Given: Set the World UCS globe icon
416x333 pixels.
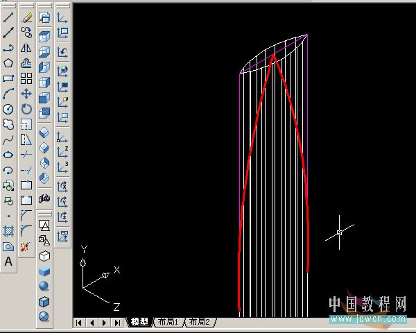Looking at the screenshot, I should pos(62,71).
